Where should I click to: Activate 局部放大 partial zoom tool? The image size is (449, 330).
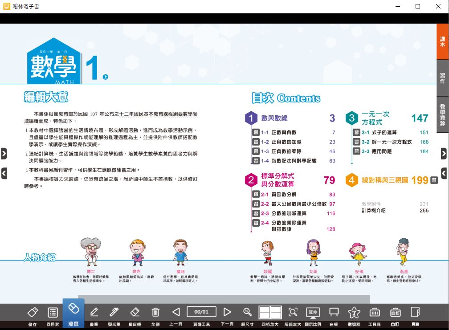click(x=293, y=312)
